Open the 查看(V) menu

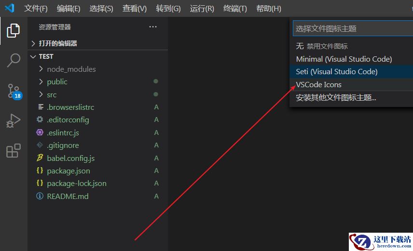point(135,8)
